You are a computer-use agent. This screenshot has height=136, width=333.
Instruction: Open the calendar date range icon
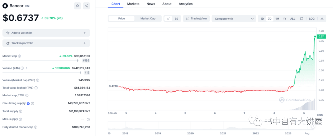point(302,18)
